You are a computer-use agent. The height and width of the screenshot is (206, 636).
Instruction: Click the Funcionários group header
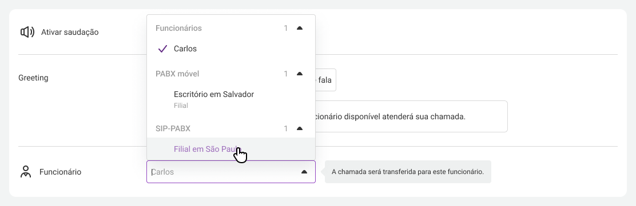[179, 29]
